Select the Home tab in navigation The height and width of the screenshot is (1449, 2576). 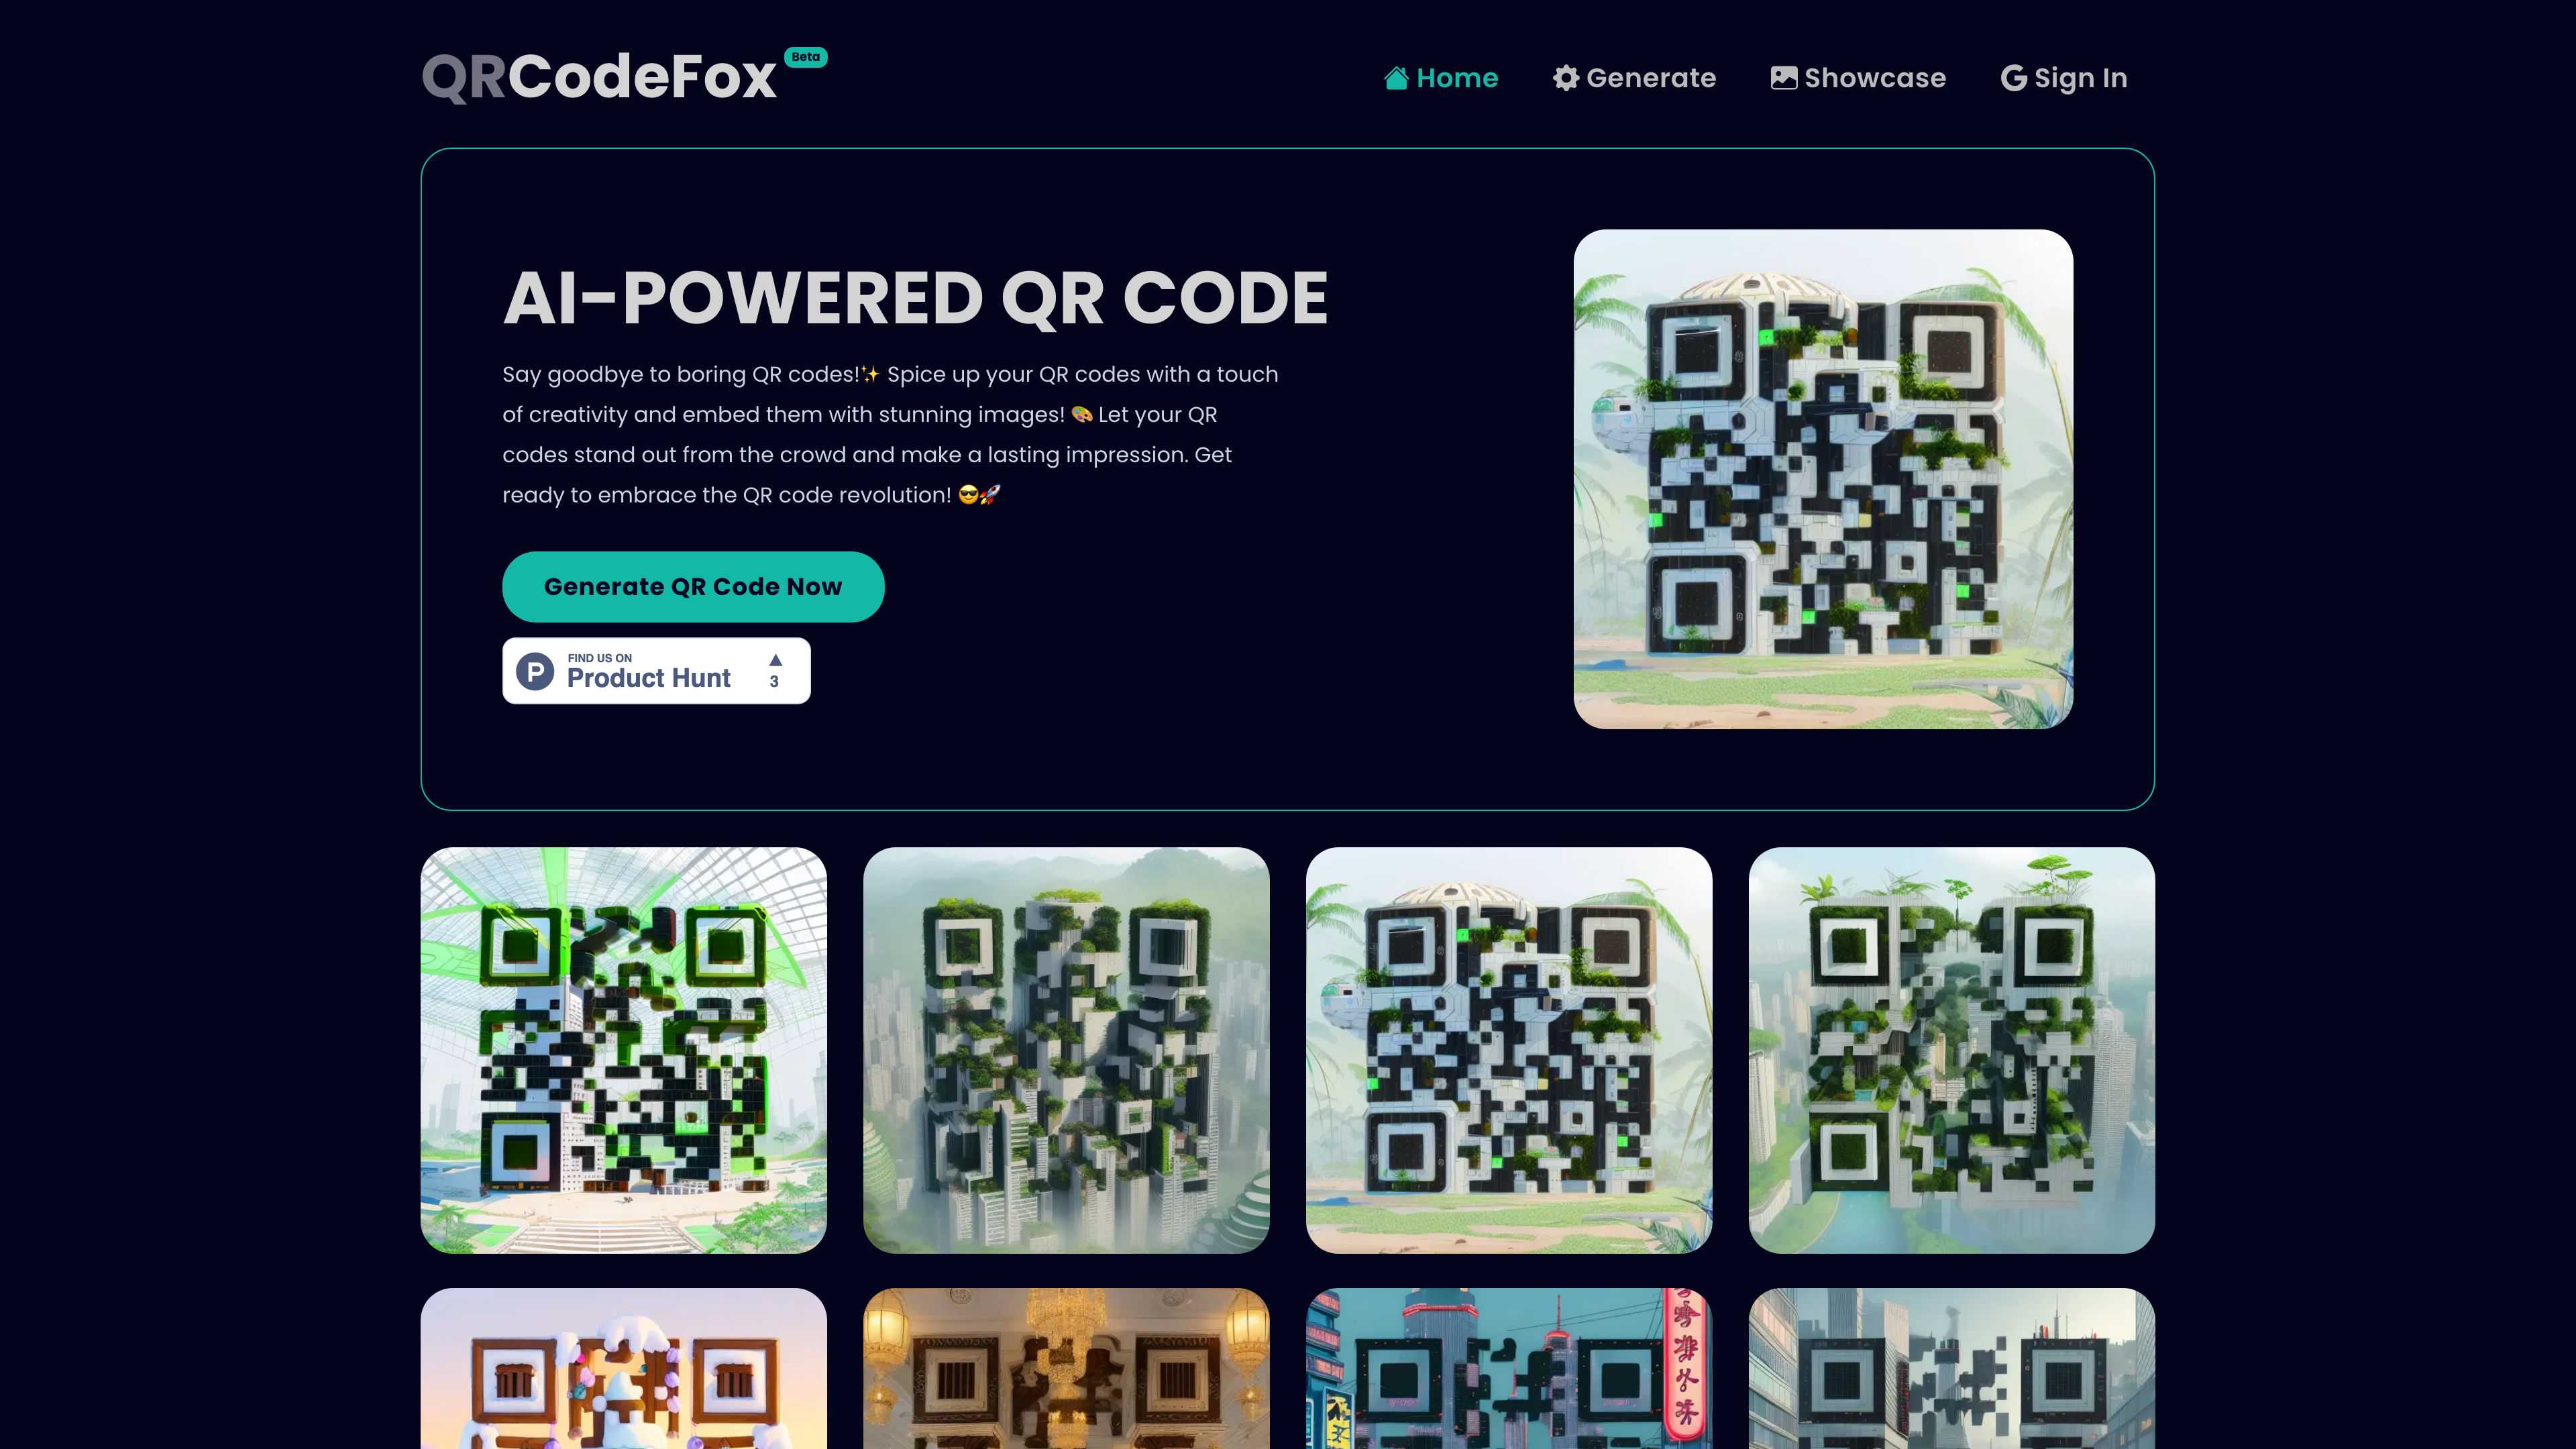click(x=1440, y=78)
